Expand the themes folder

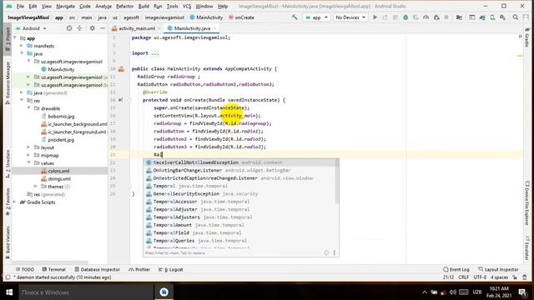(x=35, y=187)
